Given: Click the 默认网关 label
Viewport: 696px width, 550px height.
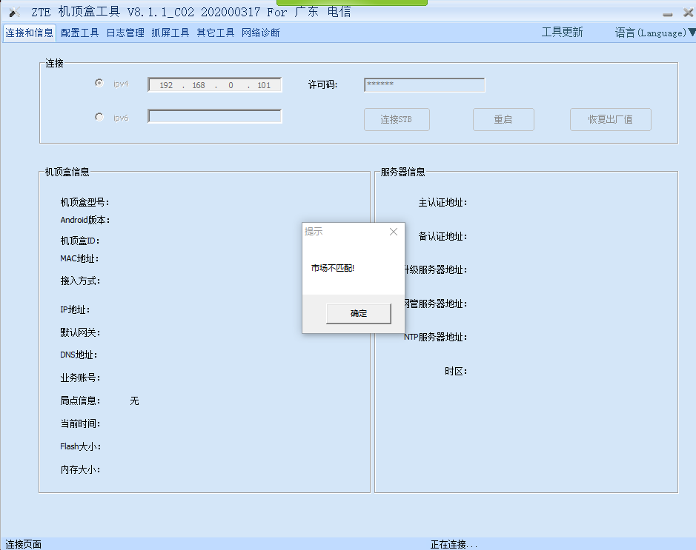Looking at the screenshot, I should (x=80, y=332).
